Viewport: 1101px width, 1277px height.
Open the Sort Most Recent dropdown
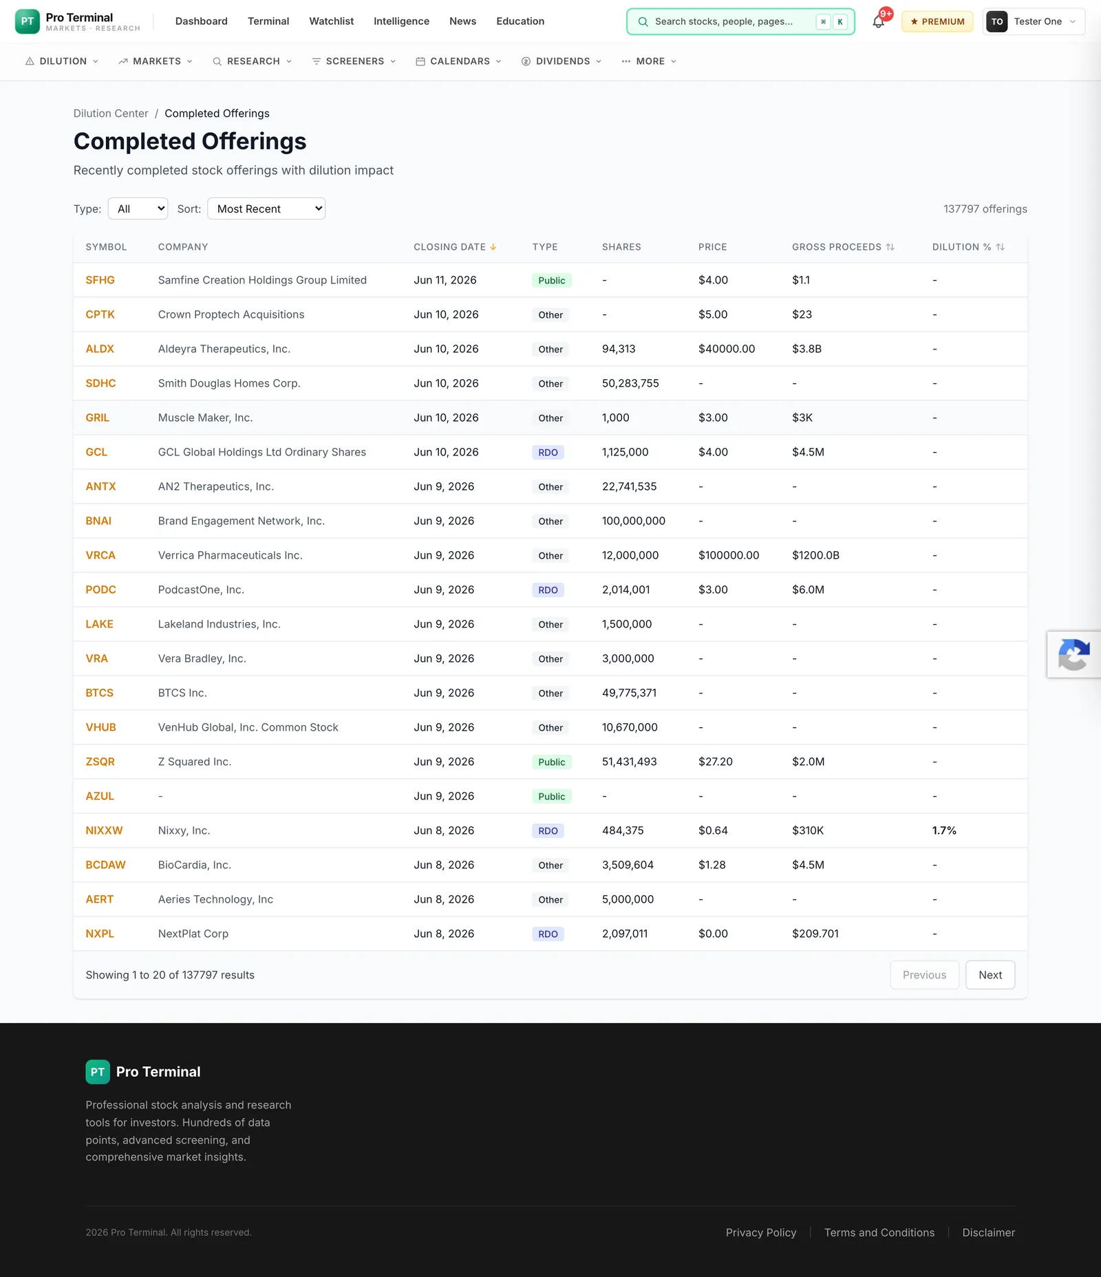click(266, 208)
